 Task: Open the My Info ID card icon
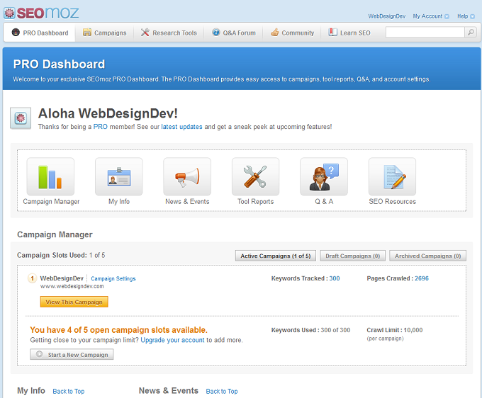click(119, 176)
